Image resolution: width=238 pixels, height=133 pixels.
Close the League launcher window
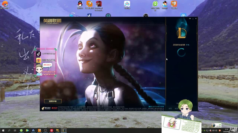pos(196,18)
